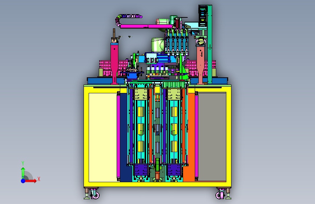Select the bottom-left caster wheel
Screen dimensions: 315x204
pos(95,195)
